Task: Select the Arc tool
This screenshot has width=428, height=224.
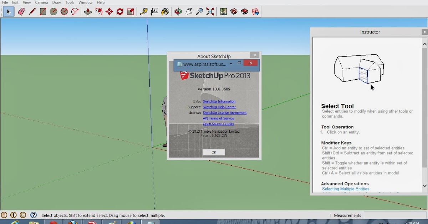Action: (x=75, y=12)
